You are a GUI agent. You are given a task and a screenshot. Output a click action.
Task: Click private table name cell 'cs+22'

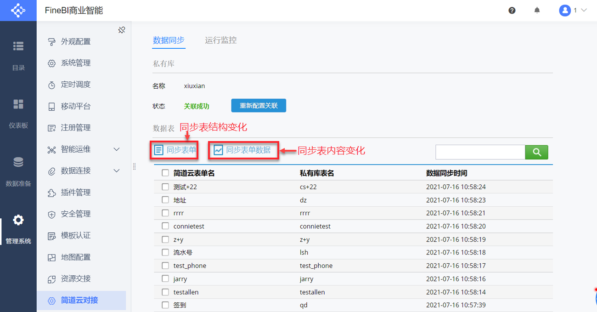[308, 187]
